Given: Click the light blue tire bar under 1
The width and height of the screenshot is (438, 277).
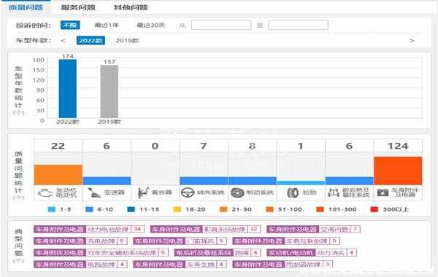Looking at the screenshot, I should (x=301, y=183).
